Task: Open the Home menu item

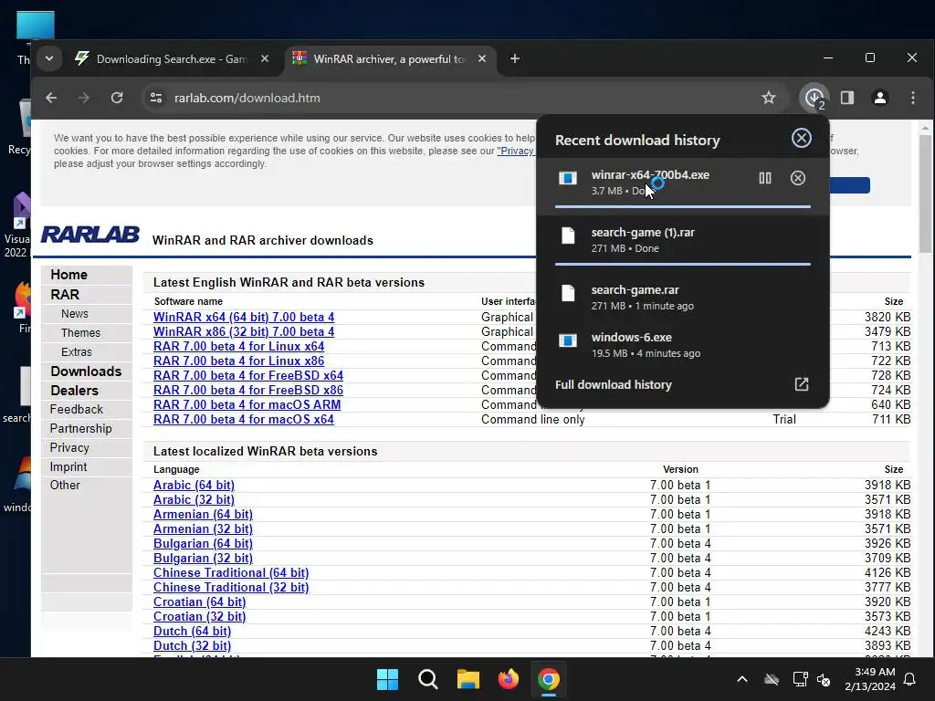Action: (68, 275)
